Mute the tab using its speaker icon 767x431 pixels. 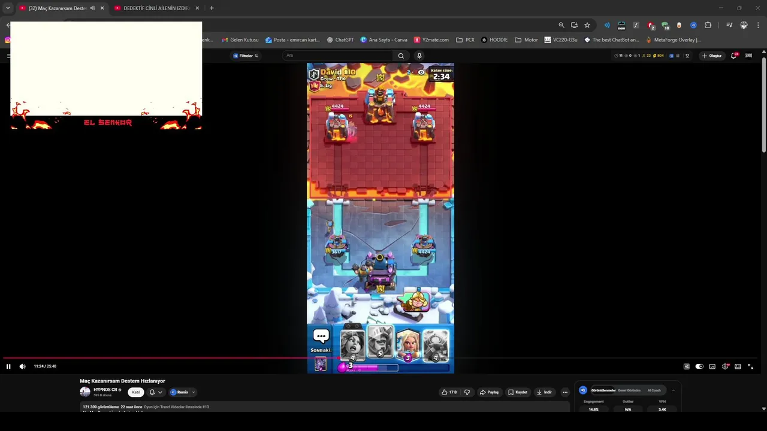point(92,8)
